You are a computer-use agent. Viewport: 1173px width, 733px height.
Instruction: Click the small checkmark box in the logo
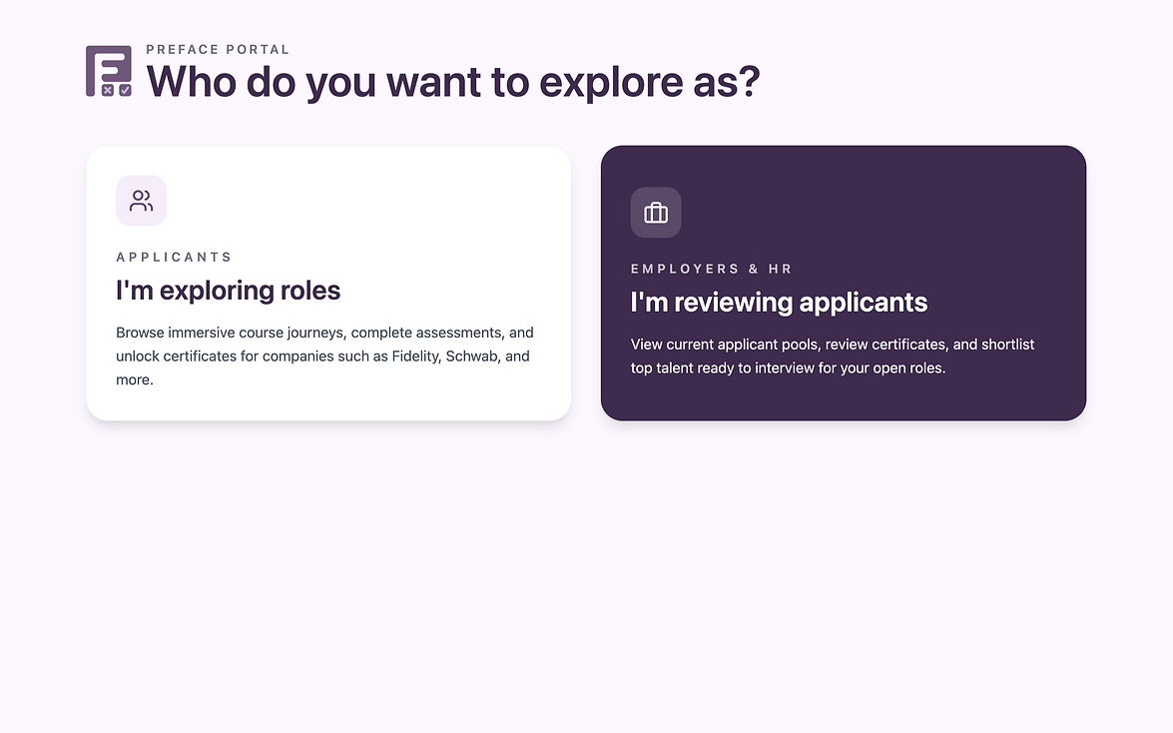point(125,90)
